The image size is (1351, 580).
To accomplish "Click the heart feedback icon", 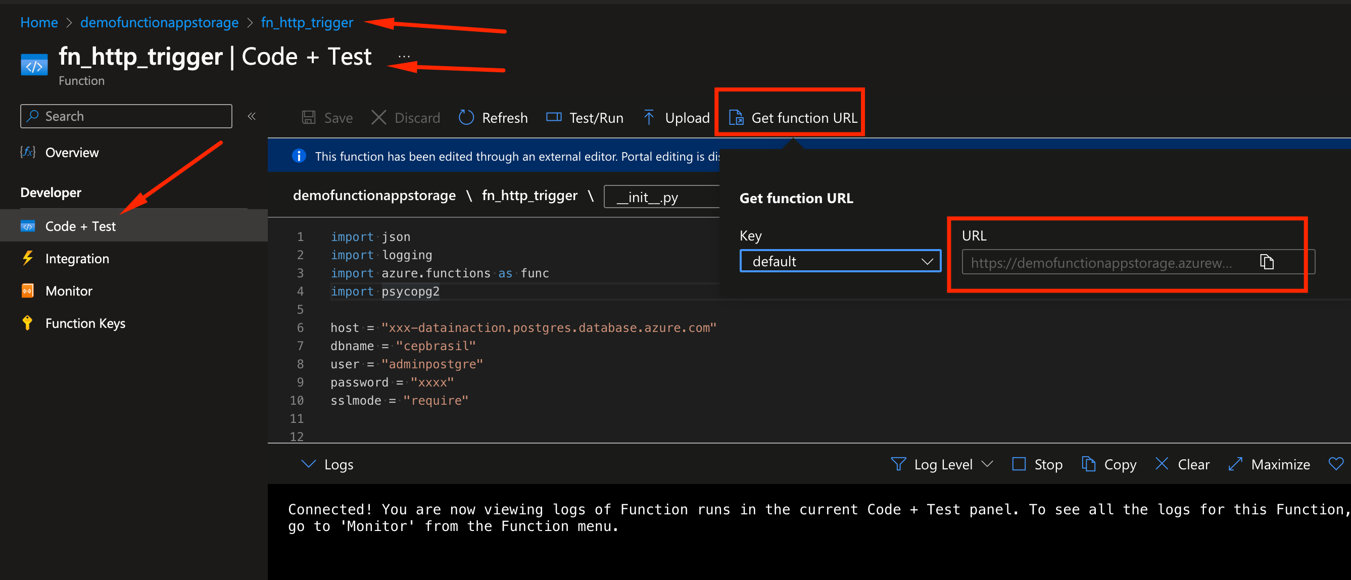I will coord(1336,464).
